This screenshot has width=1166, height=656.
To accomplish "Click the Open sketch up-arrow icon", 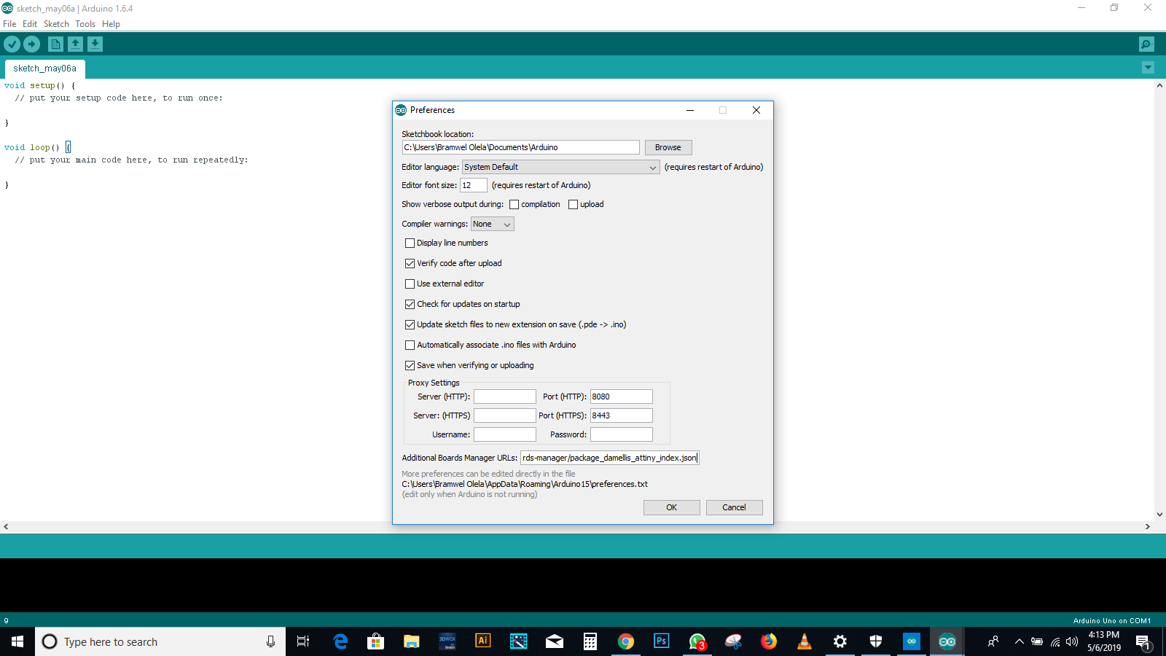I will 75,44.
